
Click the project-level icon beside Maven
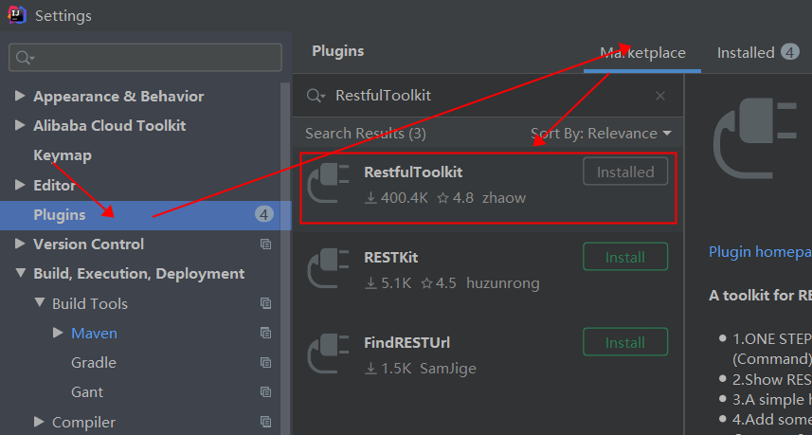click(x=265, y=333)
